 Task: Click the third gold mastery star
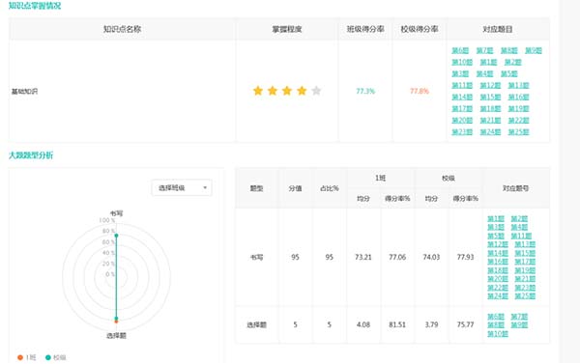[x=287, y=91]
